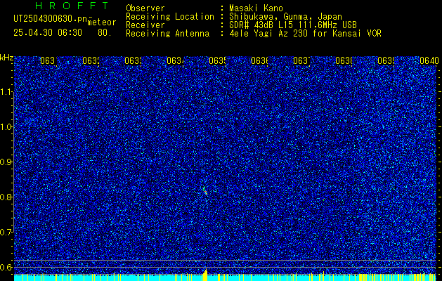Select the file name UT2504300630.pn
Image resolution: width=442 pixels, height=281 pixels.
coord(51,19)
